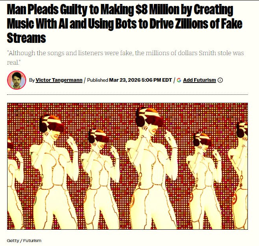Click the $8 Million text in headline

(157, 10)
